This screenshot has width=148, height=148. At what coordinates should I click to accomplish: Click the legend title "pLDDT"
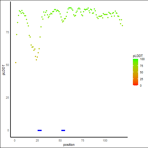pos(138,56)
